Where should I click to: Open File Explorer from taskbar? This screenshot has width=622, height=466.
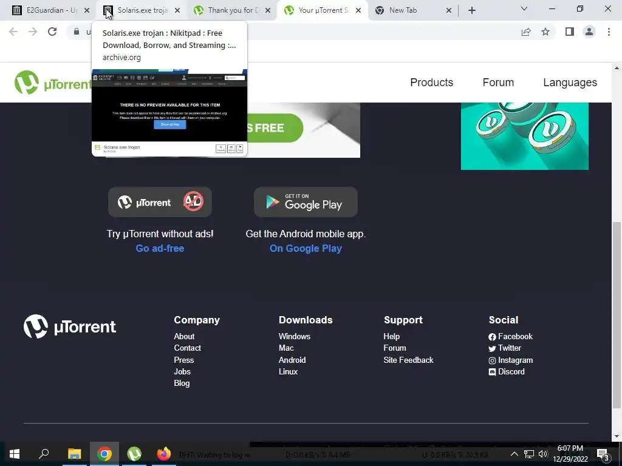tap(74, 454)
